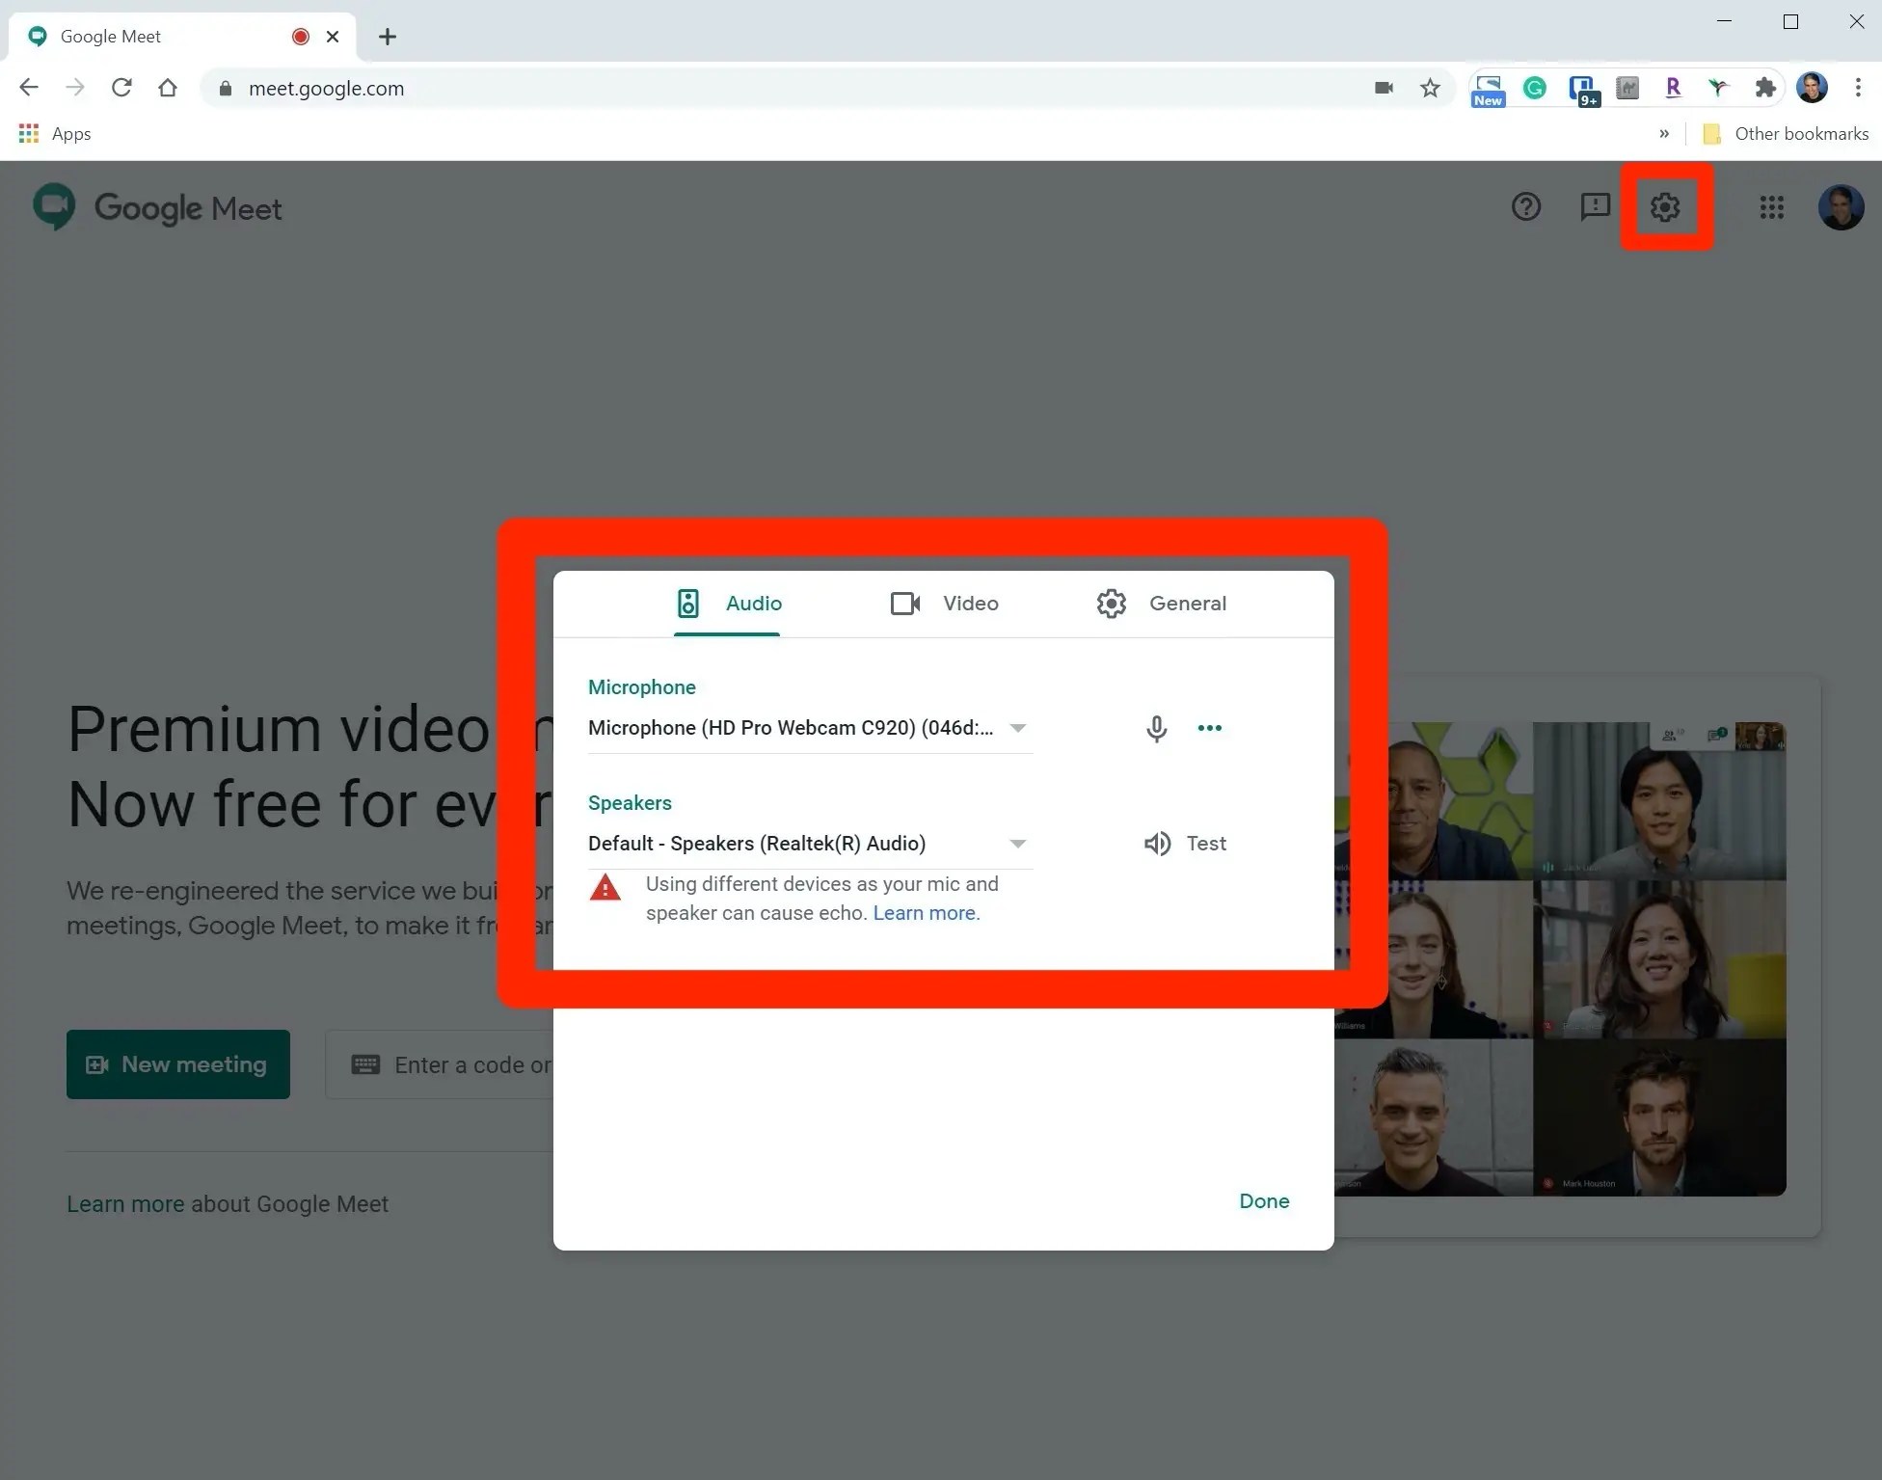Screen dimensions: 1882x1480
Task: Click the three-dot microphone options icon
Action: tap(1209, 728)
